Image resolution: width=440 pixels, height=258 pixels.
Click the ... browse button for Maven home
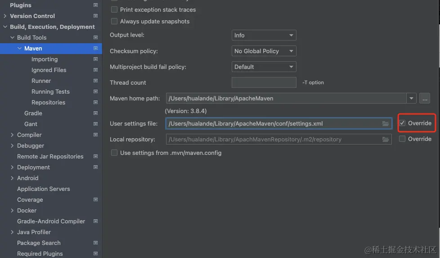click(425, 98)
